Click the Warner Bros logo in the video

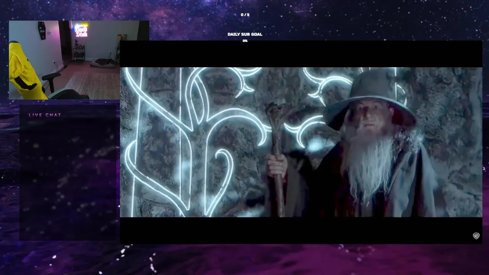click(x=476, y=236)
